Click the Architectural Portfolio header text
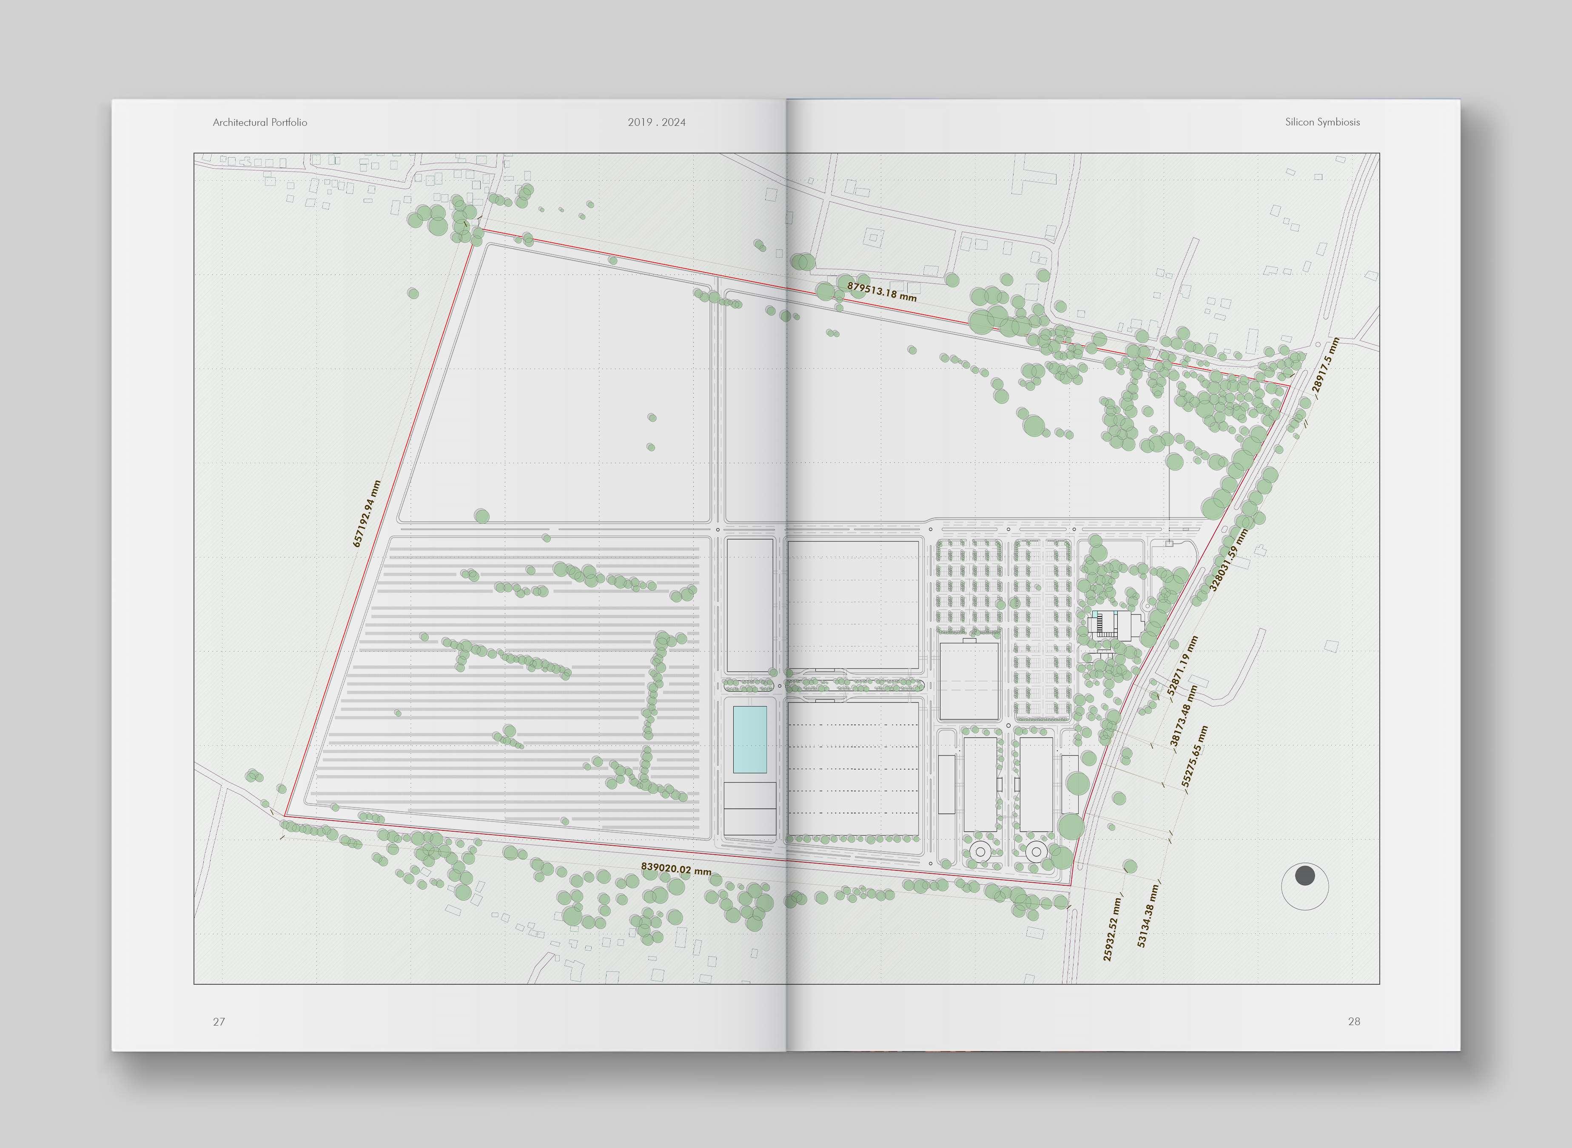 coord(260,122)
